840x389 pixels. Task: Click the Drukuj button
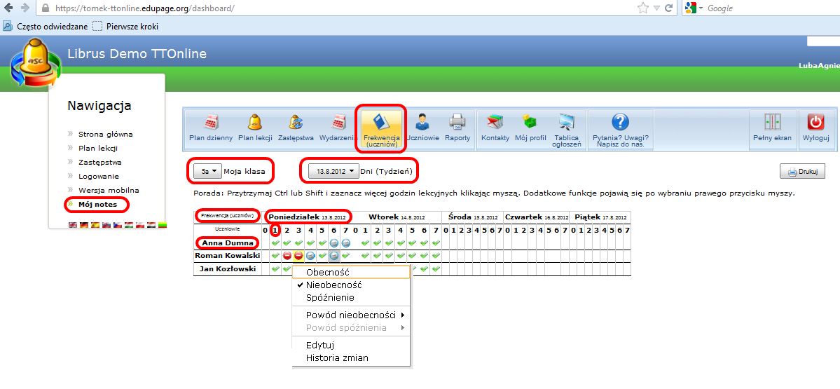click(x=802, y=172)
